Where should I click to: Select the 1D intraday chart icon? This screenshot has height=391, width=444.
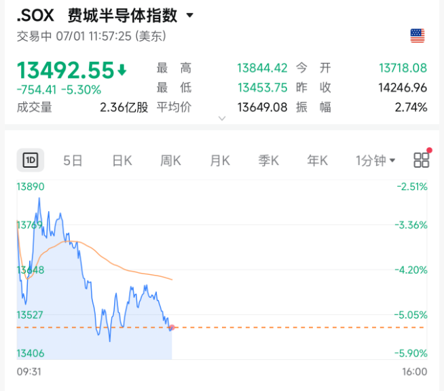pos(31,160)
